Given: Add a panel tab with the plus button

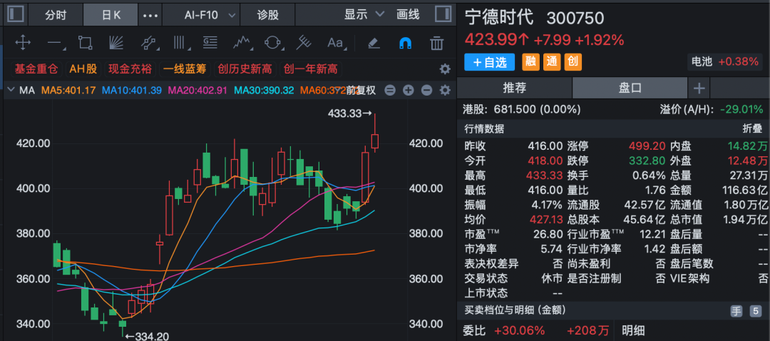Looking at the screenshot, I should point(699,88).
